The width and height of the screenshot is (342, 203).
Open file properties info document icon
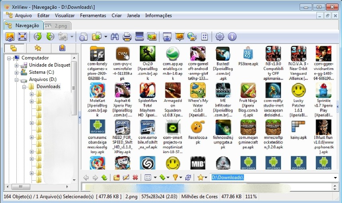83,37
